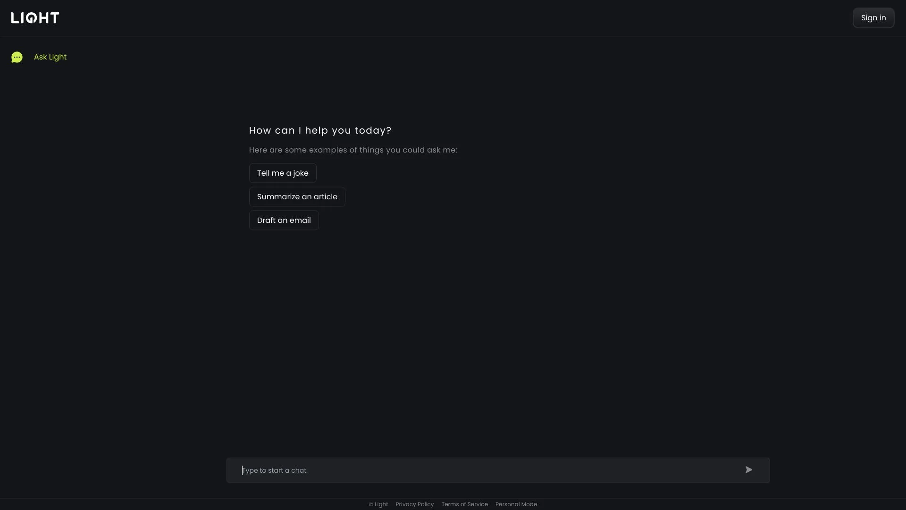The height and width of the screenshot is (510, 906).
Task: Select the Tell me a joke prompt
Action: point(283,172)
